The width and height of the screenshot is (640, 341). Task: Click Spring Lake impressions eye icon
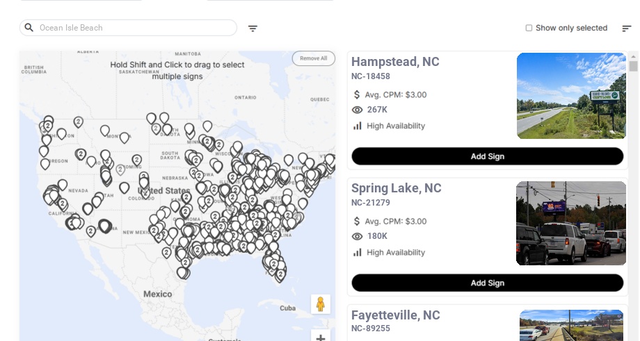pyautogui.click(x=358, y=236)
